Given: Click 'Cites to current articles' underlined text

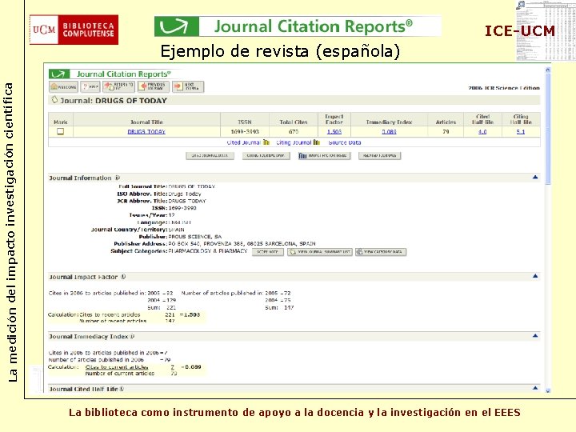Looking at the screenshot, I should pos(117,367).
